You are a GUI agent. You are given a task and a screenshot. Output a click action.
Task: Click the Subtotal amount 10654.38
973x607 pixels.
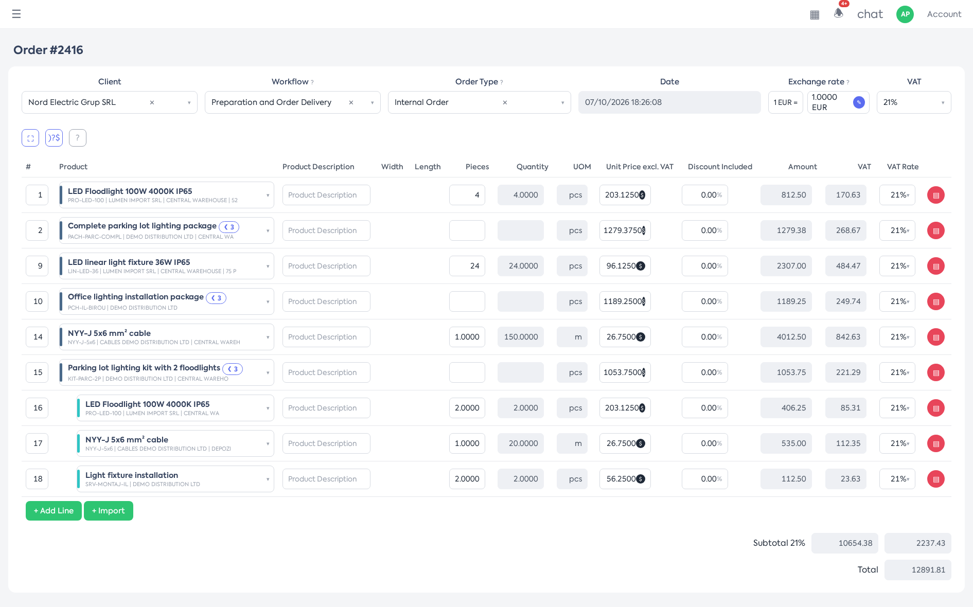[845, 543]
